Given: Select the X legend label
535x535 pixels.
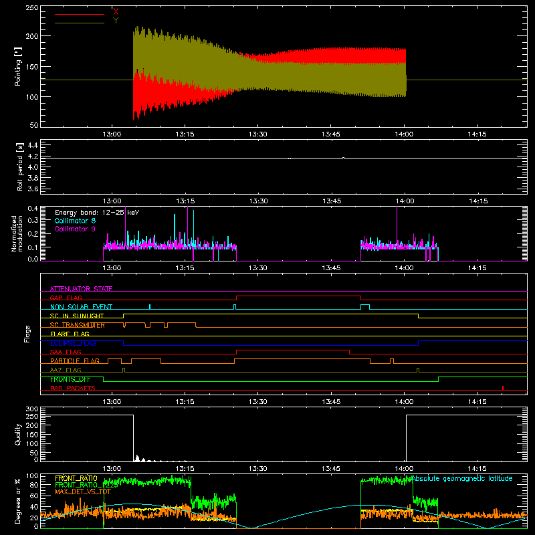Looking at the screenshot, I should point(116,11).
